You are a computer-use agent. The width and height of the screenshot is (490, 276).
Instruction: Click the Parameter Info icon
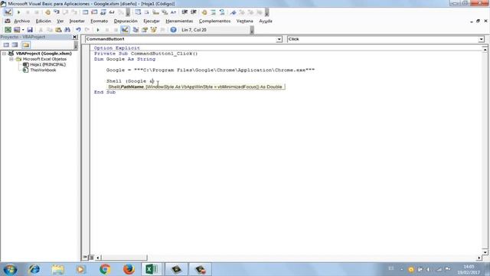[165, 12]
